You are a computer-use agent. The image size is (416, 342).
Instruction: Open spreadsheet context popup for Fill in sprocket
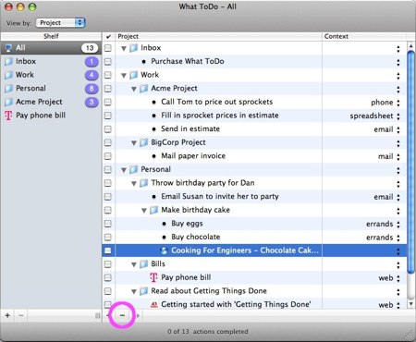point(398,116)
